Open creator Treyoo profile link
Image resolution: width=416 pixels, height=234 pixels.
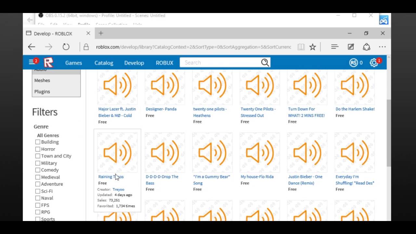tap(118, 189)
